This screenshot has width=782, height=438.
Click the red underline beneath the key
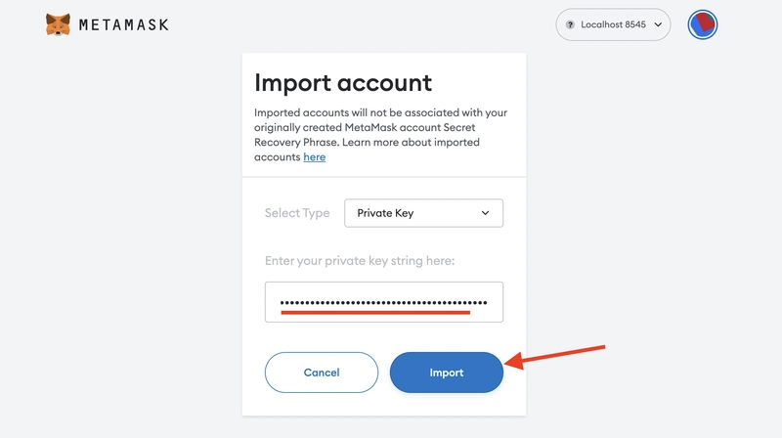point(375,314)
